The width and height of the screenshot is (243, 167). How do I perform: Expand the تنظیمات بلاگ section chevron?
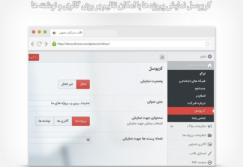171,126
